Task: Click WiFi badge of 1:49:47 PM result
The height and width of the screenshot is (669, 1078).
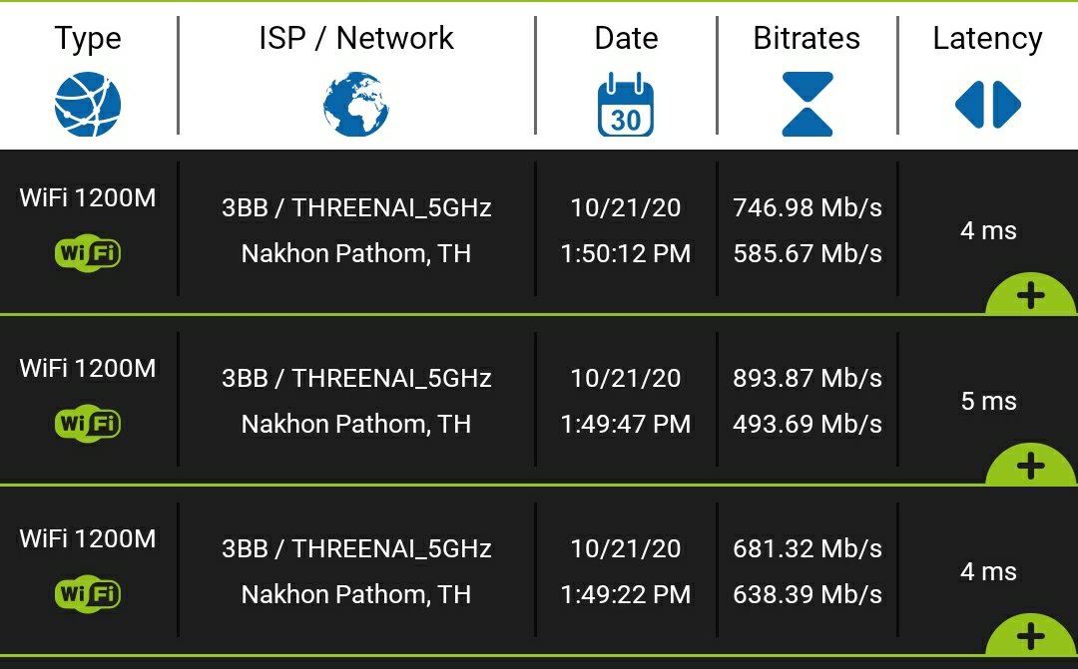Action: pyautogui.click(x=88, y=424)
